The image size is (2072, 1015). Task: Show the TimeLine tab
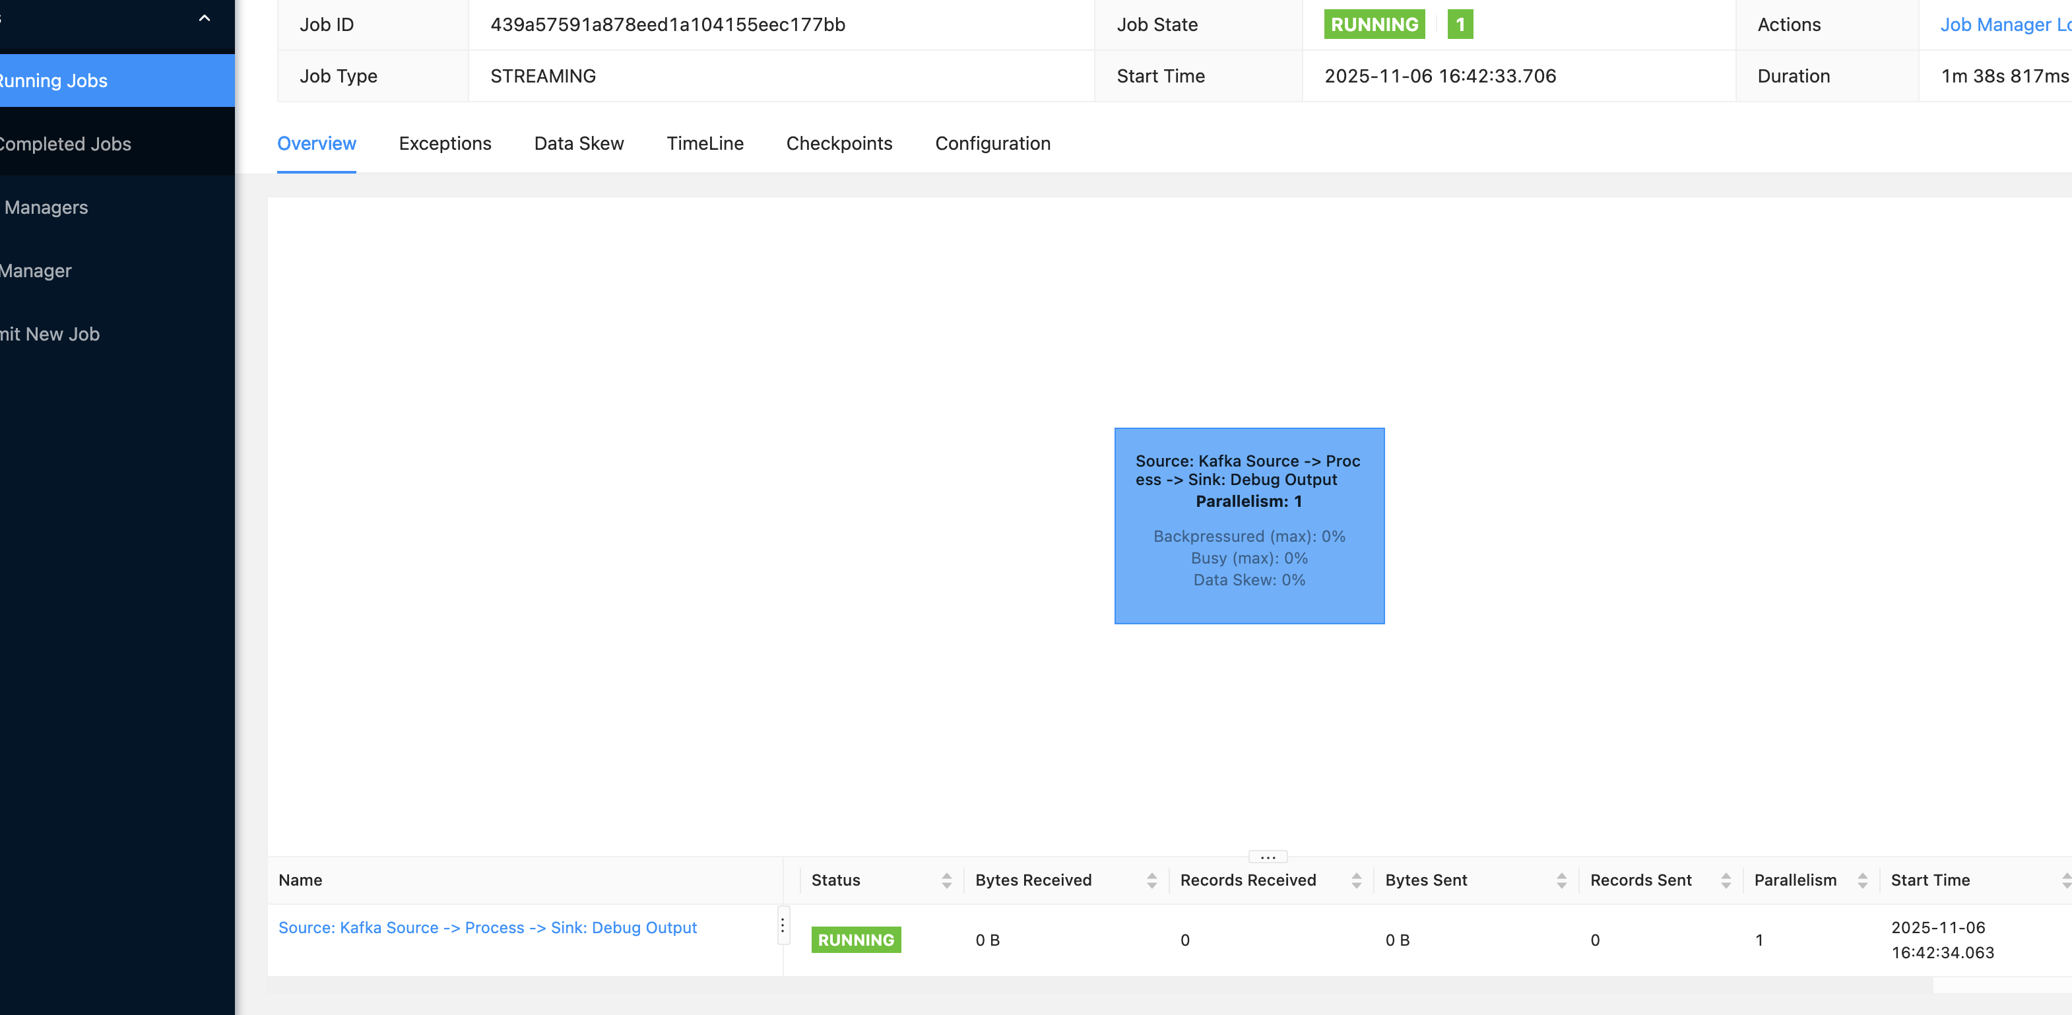[705, 143]
